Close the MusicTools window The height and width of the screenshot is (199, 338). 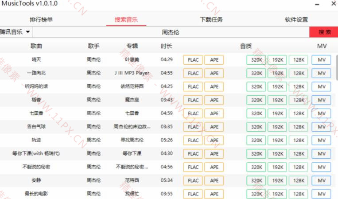click(334, 4)
